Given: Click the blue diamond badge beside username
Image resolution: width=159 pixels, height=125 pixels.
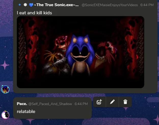Looking at the screenshot, I should pos(20,5).
